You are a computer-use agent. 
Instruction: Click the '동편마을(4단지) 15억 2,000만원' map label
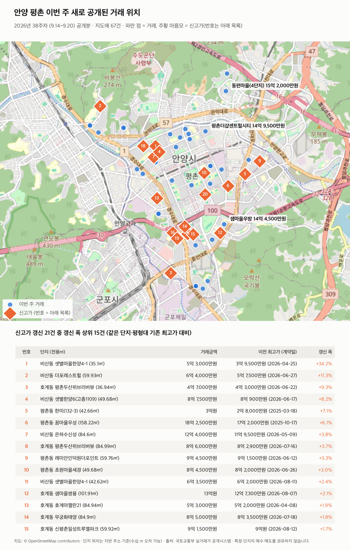click(x=265, y=85)
